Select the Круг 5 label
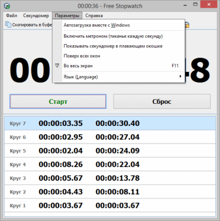The width and height of the screenshot is (220, 221). coord(18,151)
